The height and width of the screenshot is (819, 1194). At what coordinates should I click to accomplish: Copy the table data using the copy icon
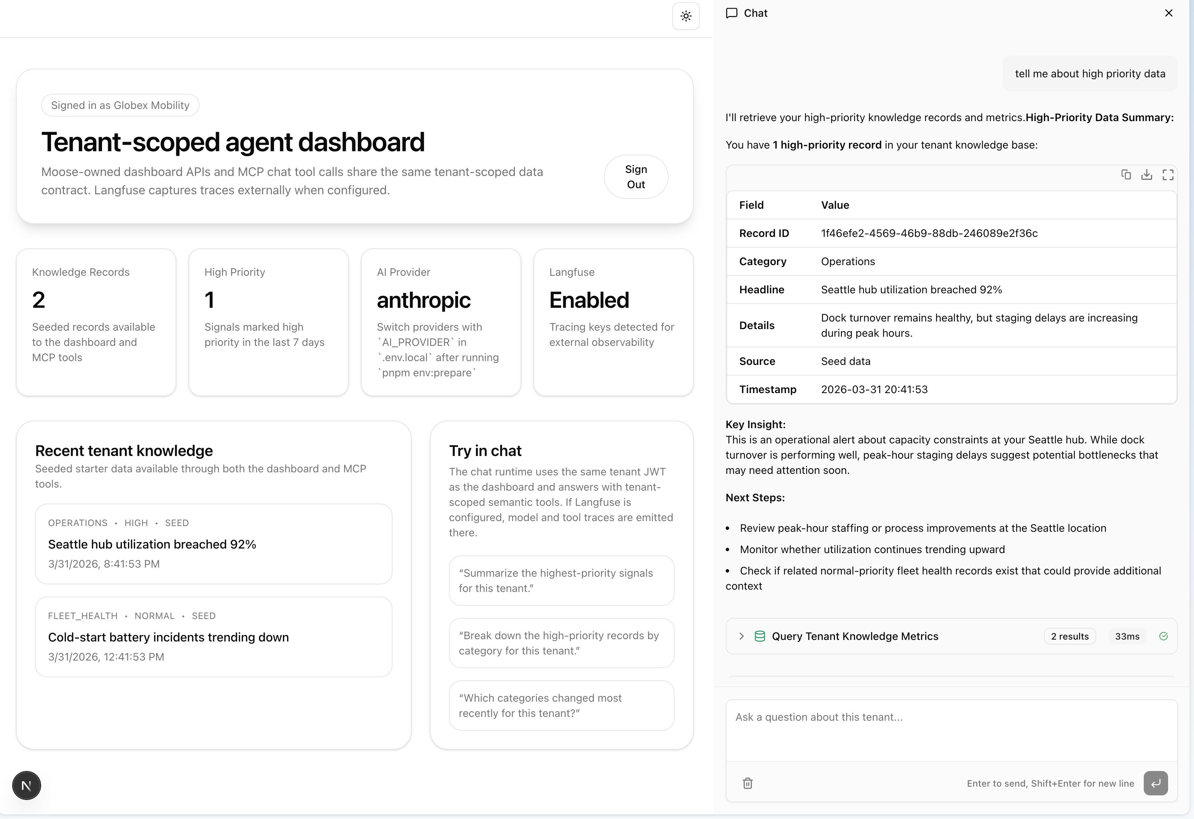click(x=1126, y=175)
